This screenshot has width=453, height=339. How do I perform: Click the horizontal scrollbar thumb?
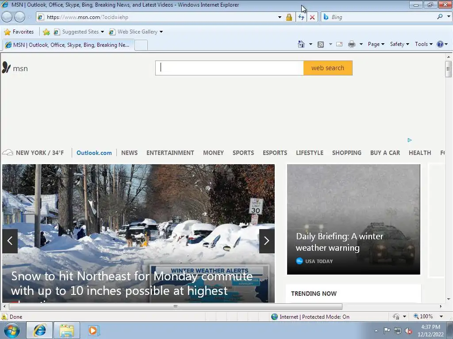(175, 306)
